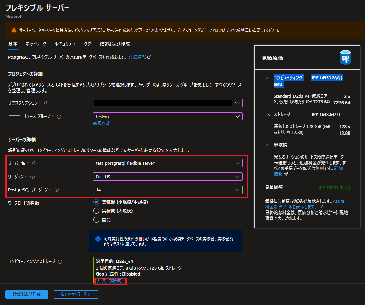Show info tooltip for サブスクリプション

pos(47,103)
